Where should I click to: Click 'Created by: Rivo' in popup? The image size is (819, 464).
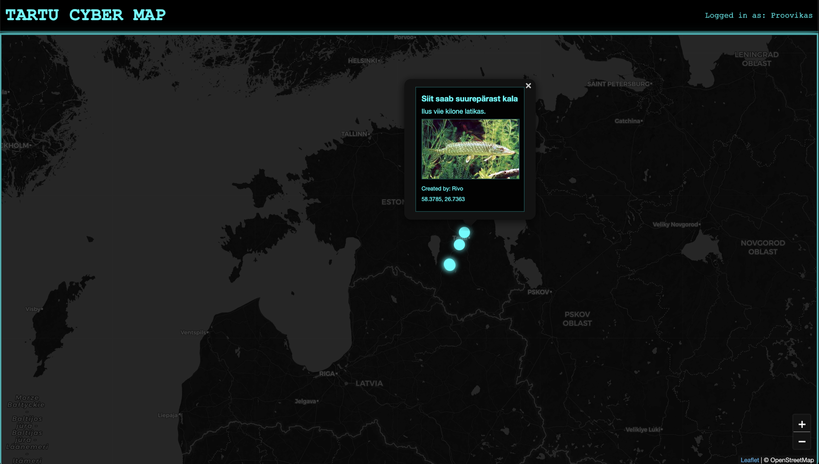point(442,189)
